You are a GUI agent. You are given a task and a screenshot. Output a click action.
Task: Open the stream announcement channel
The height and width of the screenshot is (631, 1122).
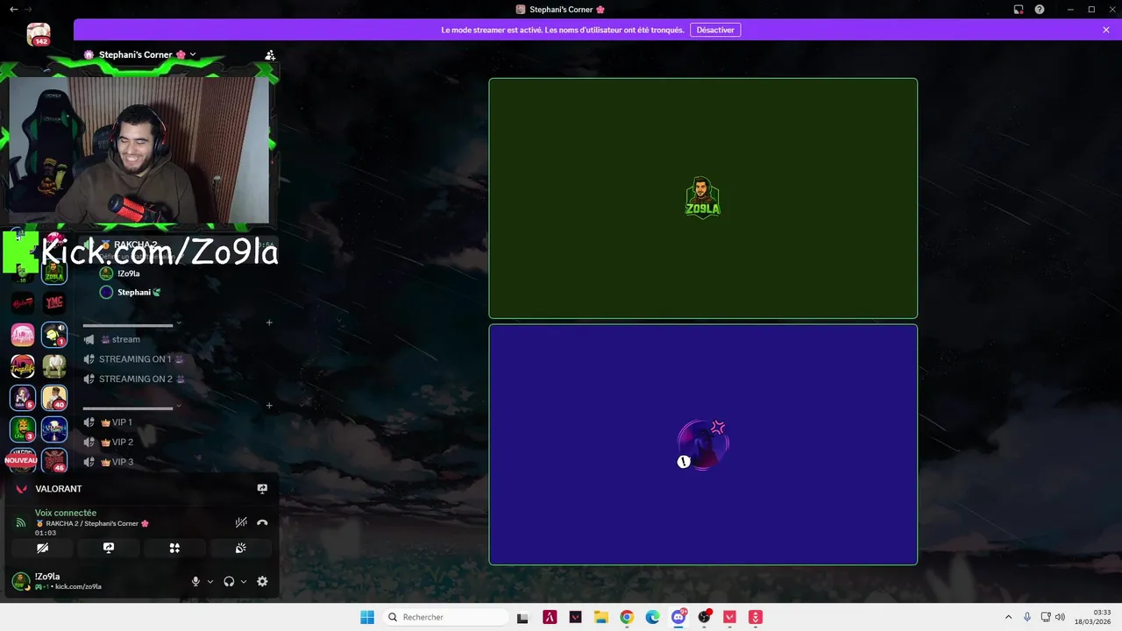click(125, 339)
